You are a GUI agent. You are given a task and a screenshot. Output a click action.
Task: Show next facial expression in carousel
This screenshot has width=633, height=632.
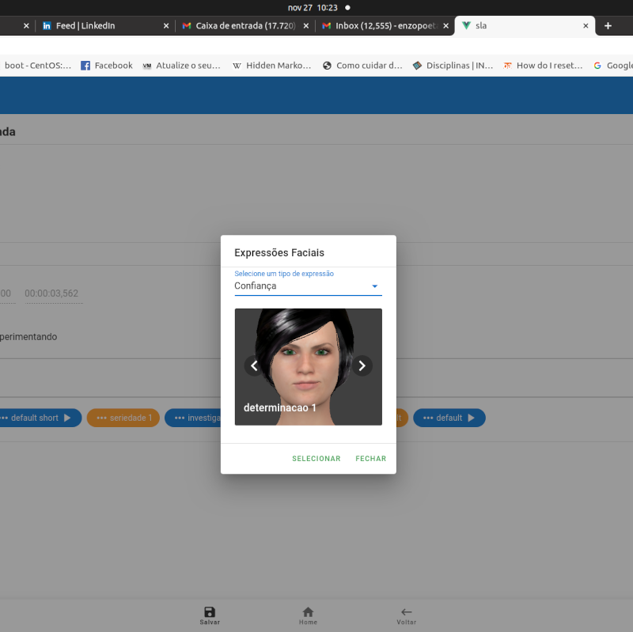pos(362,365)
